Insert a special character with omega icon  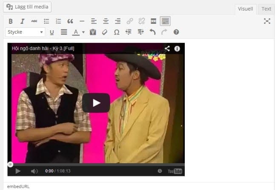(117, 32)
